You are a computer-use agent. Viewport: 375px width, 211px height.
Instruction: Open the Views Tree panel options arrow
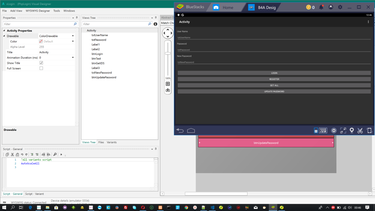152,18
